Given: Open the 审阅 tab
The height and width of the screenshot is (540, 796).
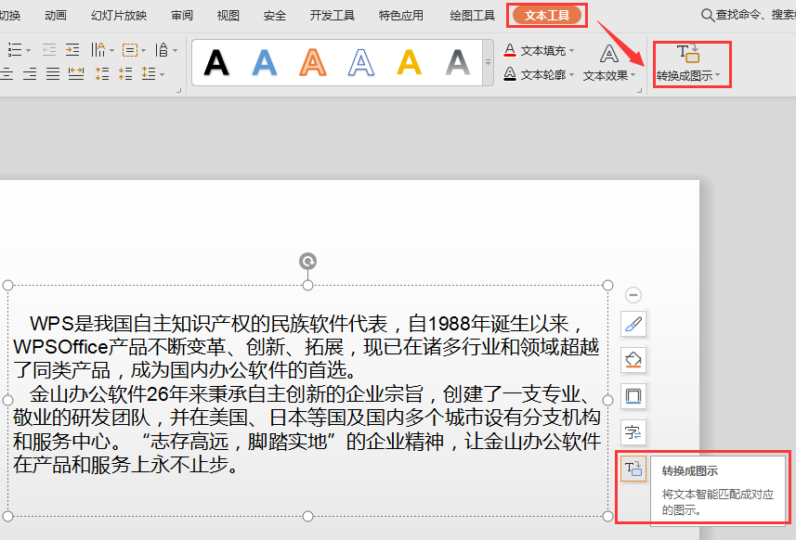Looking at the screenshot, I should [182, 16].
